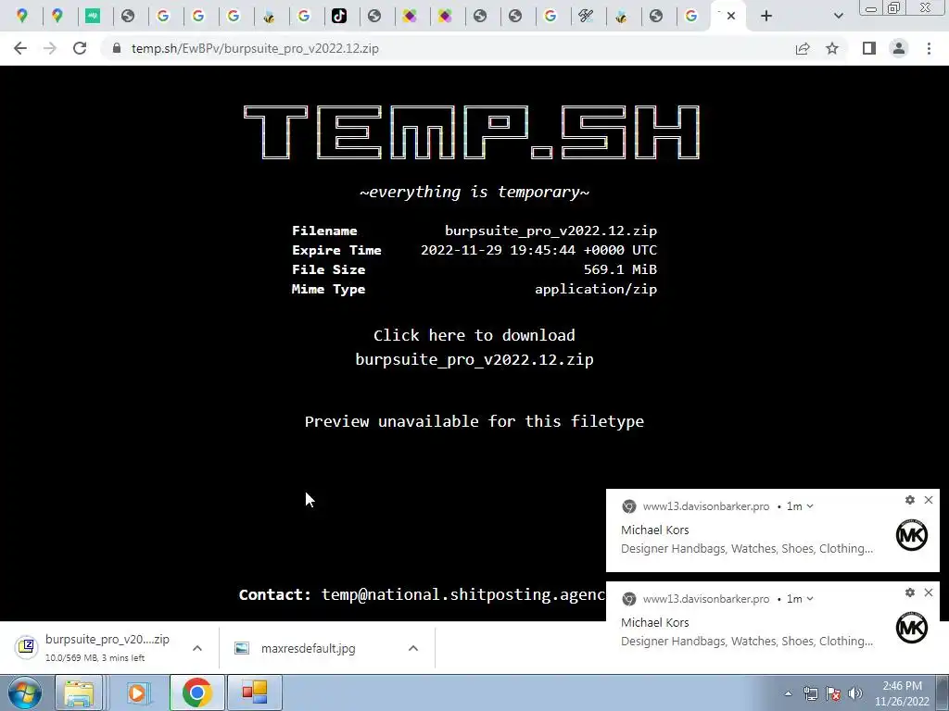
Task: Bookmark this page with the star icon
Action: [x=832, y=48]
